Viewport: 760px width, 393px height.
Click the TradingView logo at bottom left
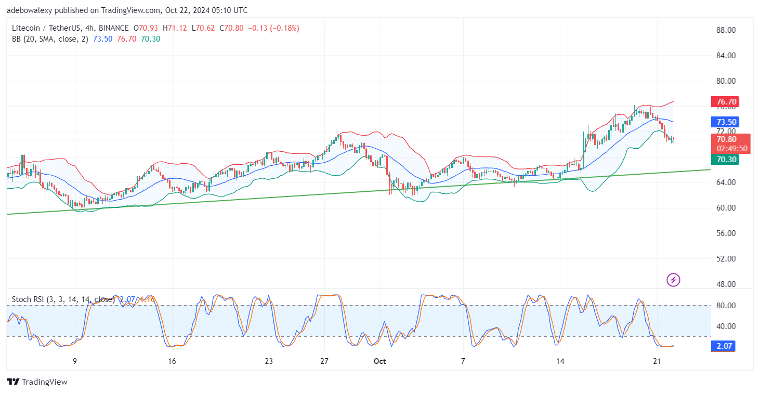point(37,382)
